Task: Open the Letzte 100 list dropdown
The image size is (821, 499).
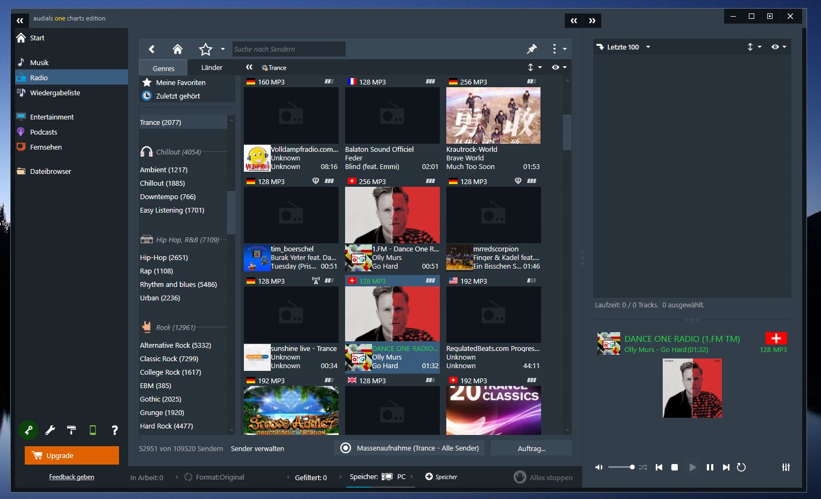Action: (648, 47)
